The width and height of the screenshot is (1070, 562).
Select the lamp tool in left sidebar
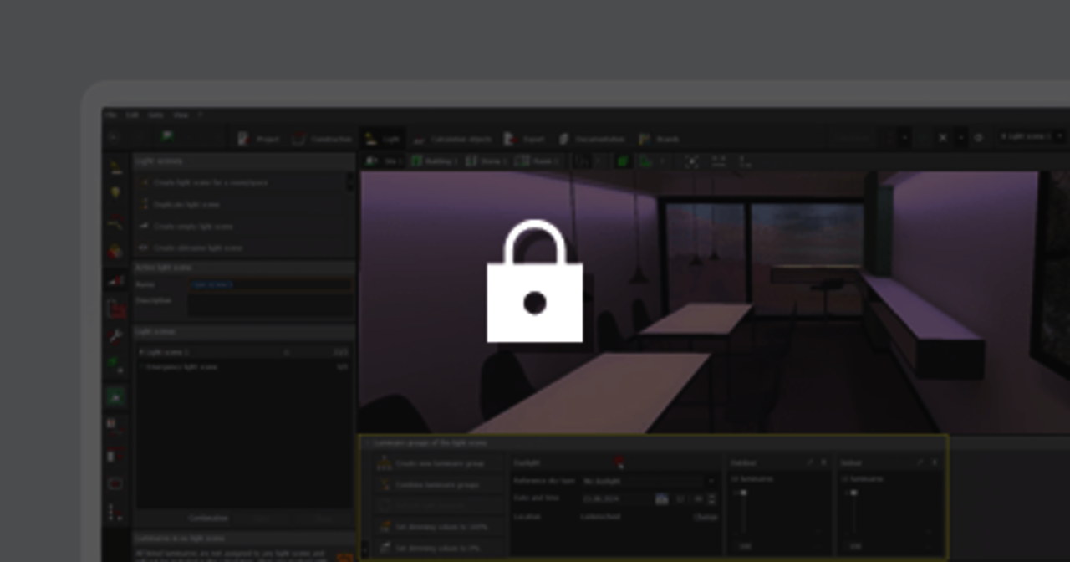click(116, 167)
